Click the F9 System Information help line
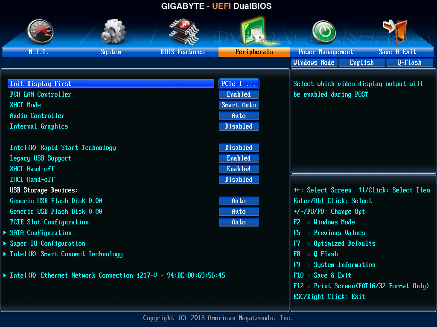This screenshot has width=437, height=327. [x=335, y=265]
